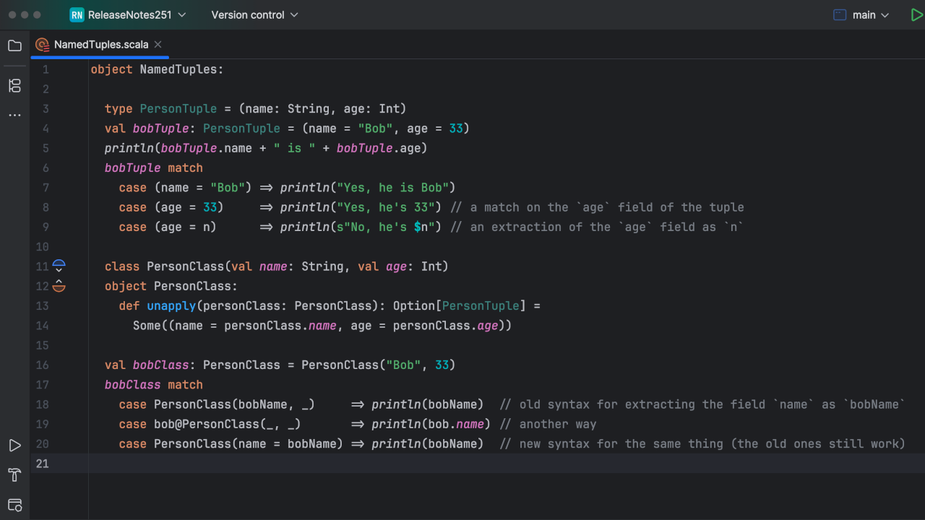
Task: Open the Structure tool window
Action: [14, 86]
